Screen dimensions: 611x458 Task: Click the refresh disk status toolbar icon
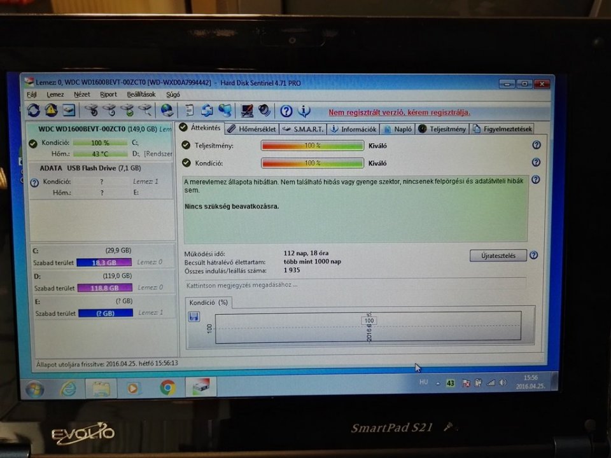tap(34, 111)
